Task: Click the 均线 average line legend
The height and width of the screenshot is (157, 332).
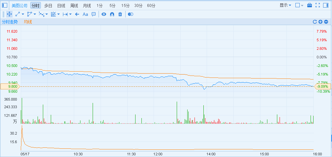Action: click(x=28, y=22)
